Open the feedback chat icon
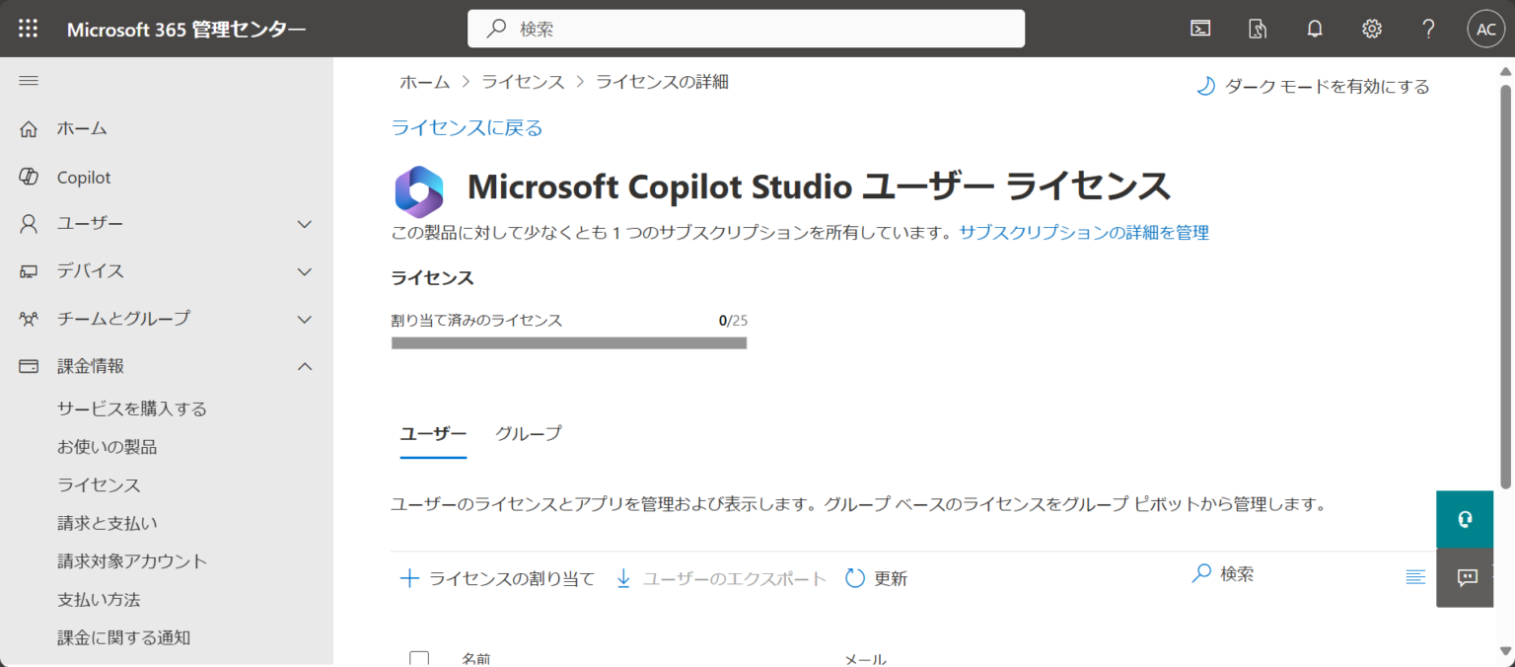 click(1465, 577)
